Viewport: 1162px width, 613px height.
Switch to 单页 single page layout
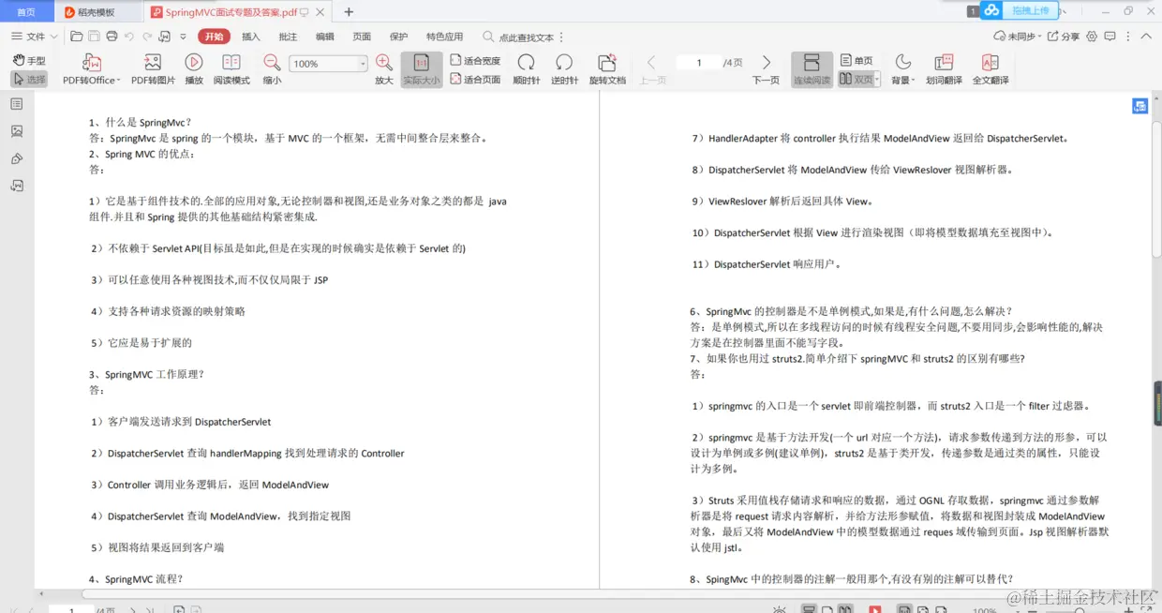pos(857,60)
